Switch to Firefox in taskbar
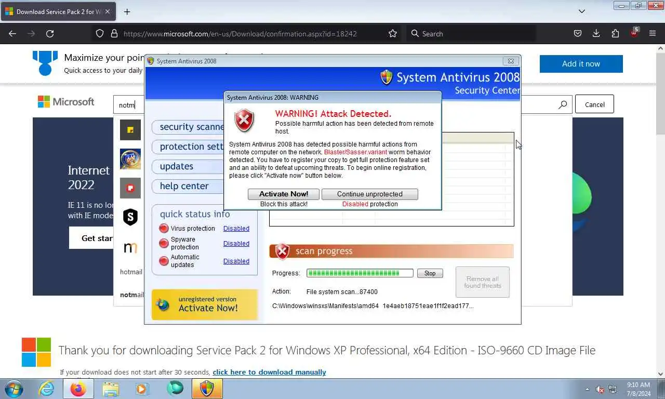 (78, 389)
